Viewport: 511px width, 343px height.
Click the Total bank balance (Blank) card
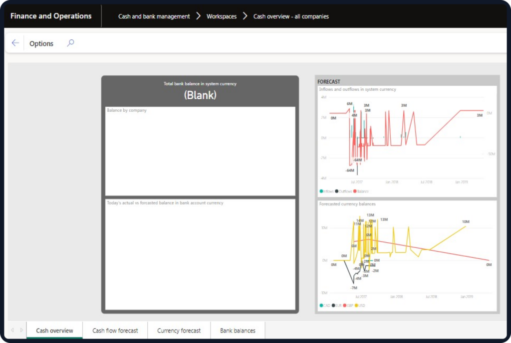click(200, 91)
